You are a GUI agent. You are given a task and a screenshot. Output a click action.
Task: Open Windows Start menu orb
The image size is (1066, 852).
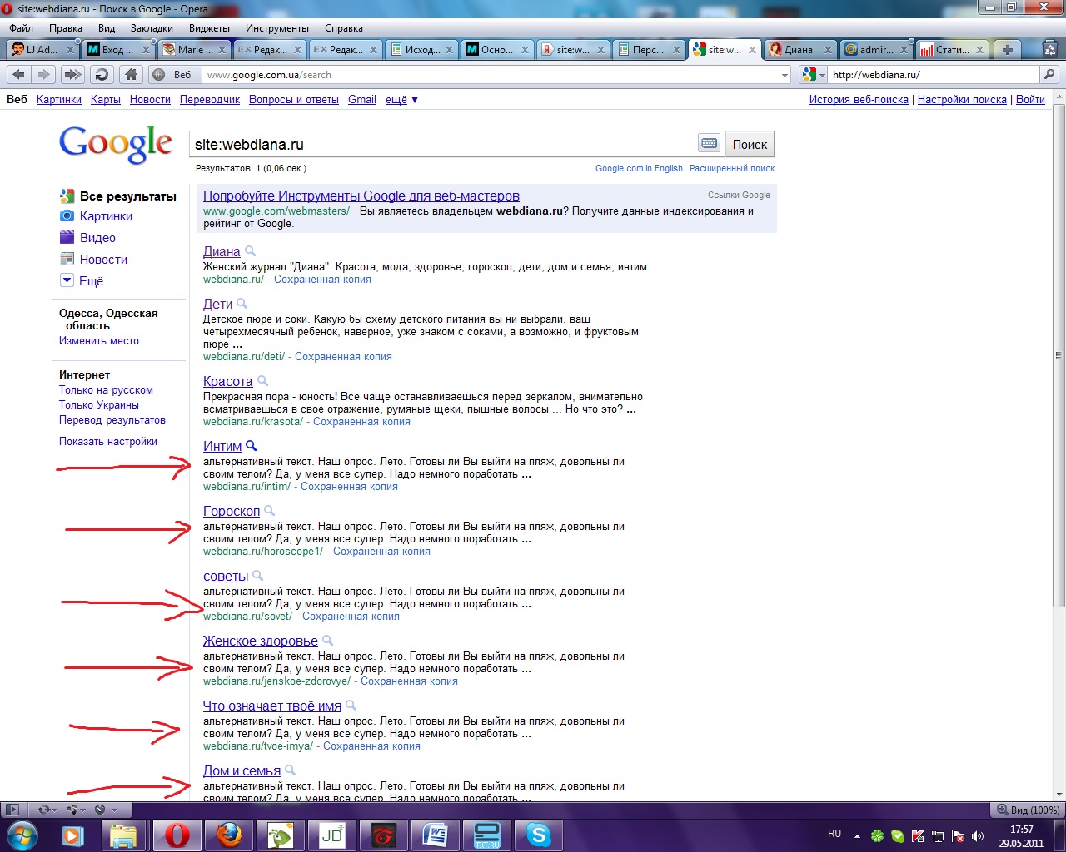22,834
